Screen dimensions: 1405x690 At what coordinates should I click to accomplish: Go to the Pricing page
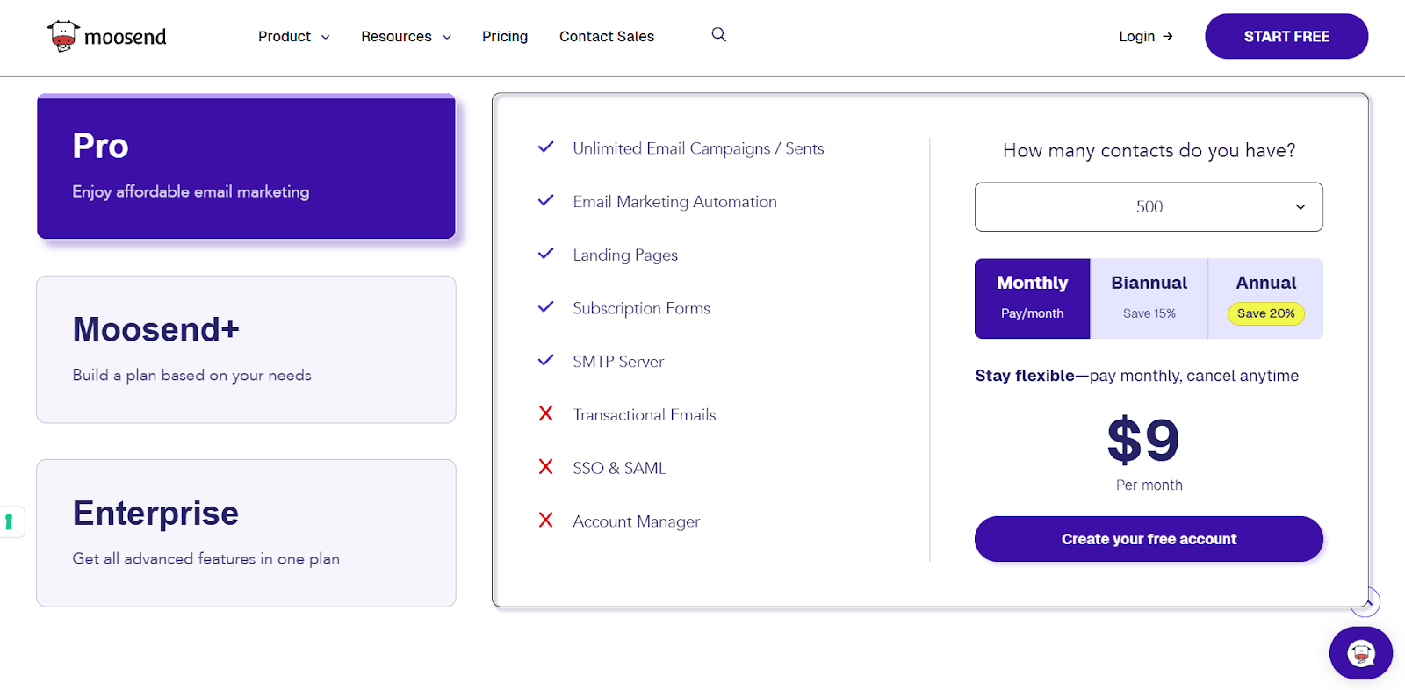click(x=505, y=37)
